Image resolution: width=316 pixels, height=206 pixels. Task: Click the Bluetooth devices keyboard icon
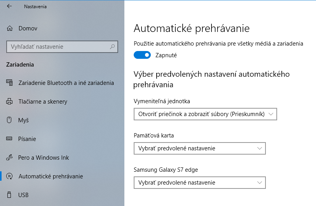tap(10, 83)
